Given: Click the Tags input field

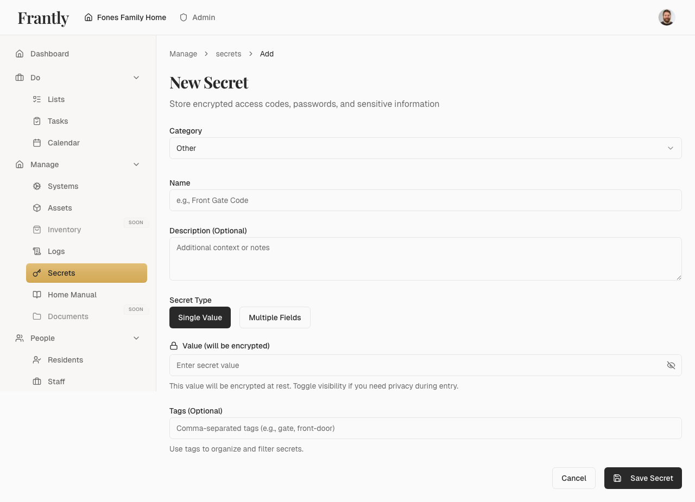Looking at the screenshot, I should pos(425,428).
